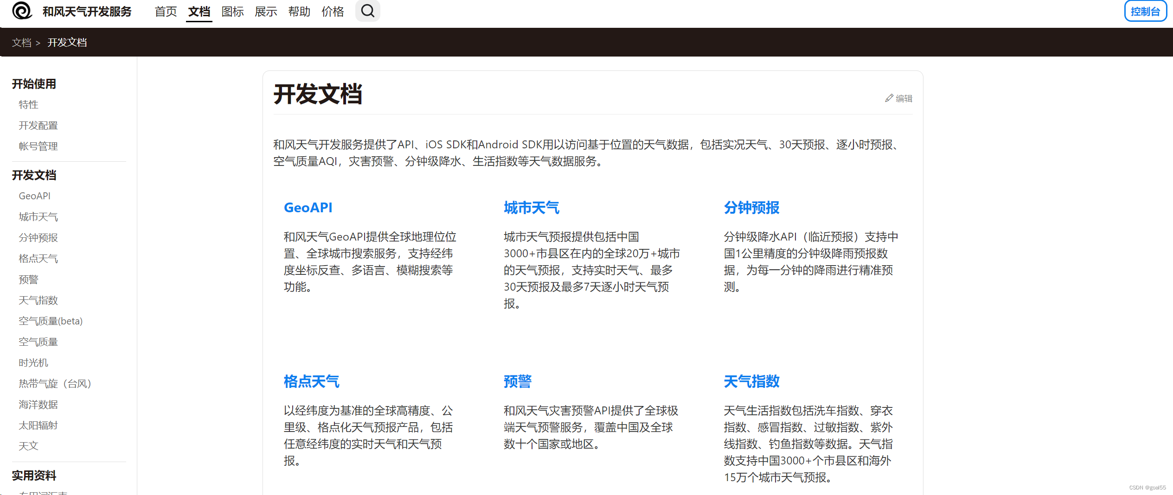Image resolution: width=1173 pixels, height=495 pixels.
Task: Open the search magnifier icon
Action: pyautogui.click(x=368, y=11)
